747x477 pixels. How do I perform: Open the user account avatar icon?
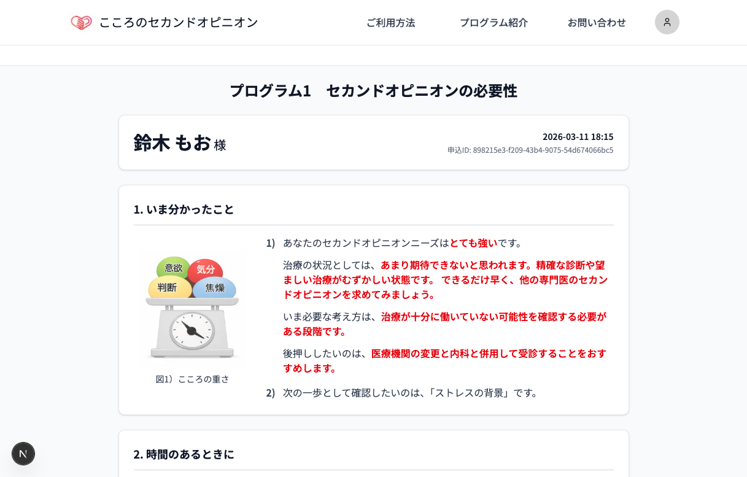[667, 22]
